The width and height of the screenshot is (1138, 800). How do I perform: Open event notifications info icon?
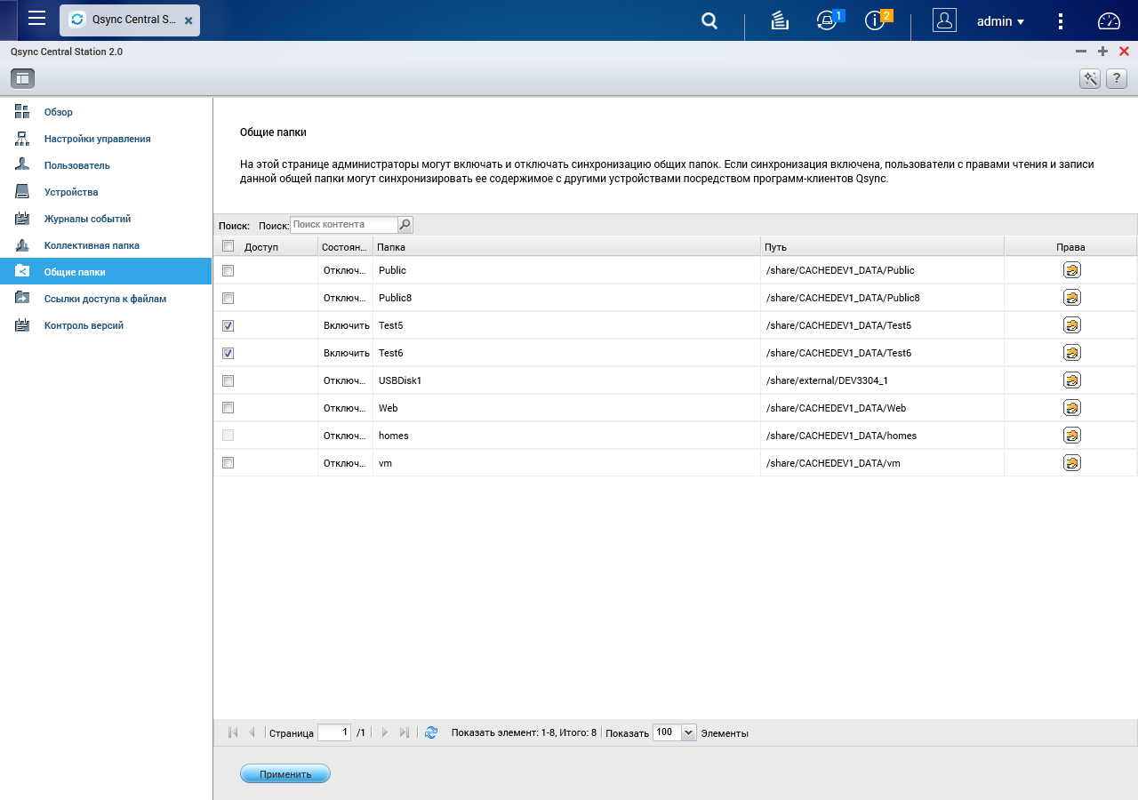877,20
